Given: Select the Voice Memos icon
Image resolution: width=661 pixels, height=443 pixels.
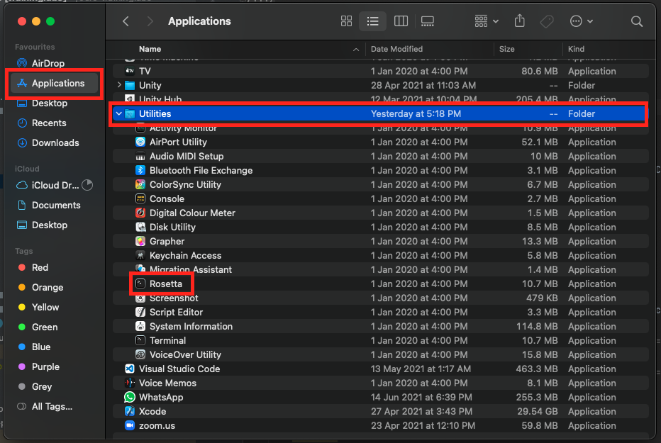Looking at the screenshot, I should [x=130, y=383].
